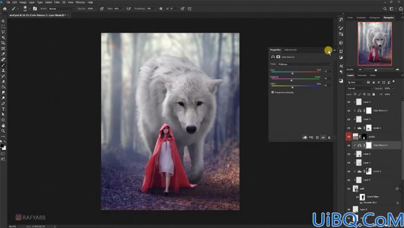
Task: Select the Crop tool
Action: [x=3, y=43]
